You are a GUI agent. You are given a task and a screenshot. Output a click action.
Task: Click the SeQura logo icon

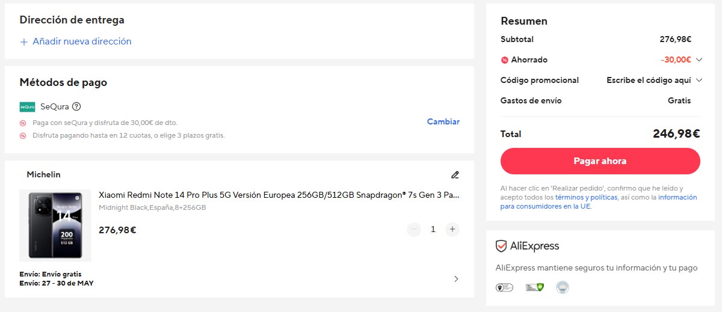point(27,107)
